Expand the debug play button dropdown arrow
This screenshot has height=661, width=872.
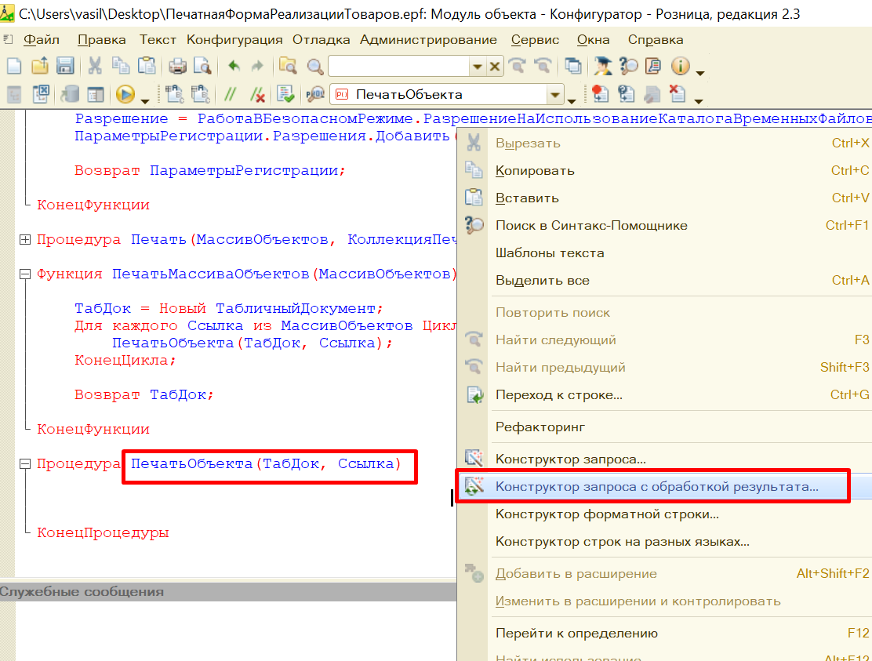click(145, 100)
